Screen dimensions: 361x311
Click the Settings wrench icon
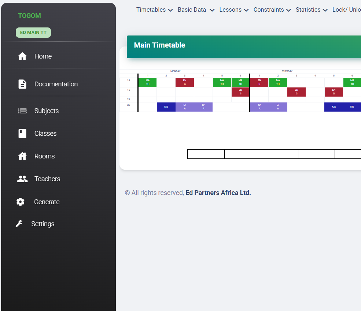click(x=19, y=224)
